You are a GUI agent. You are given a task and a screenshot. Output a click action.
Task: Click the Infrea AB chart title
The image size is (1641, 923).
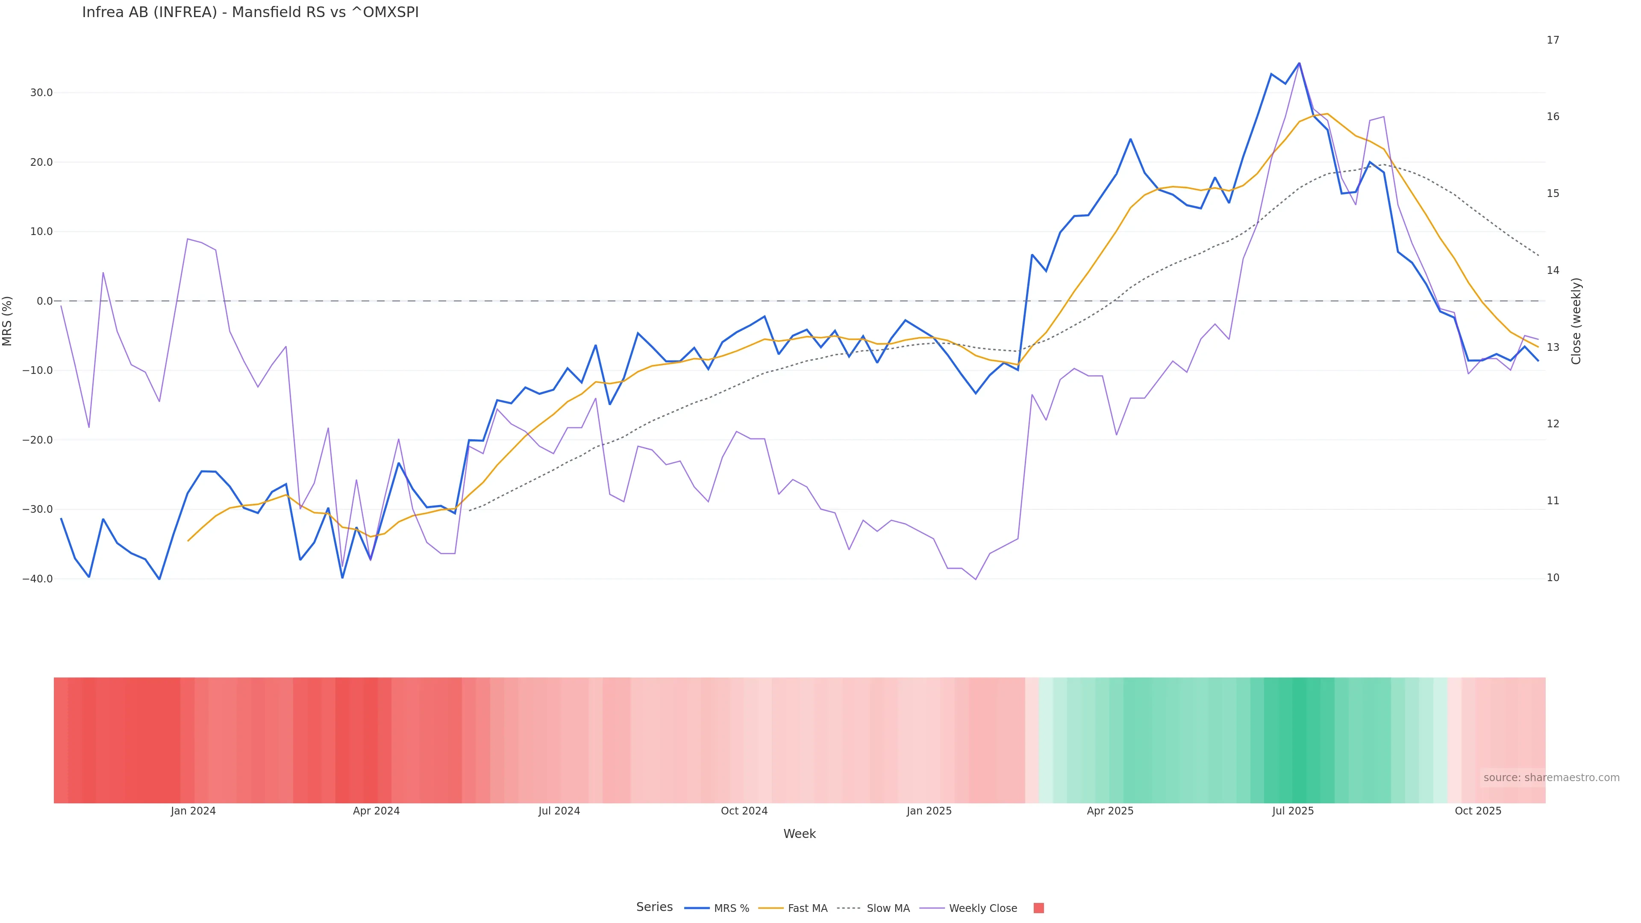(x=250, y=12)
